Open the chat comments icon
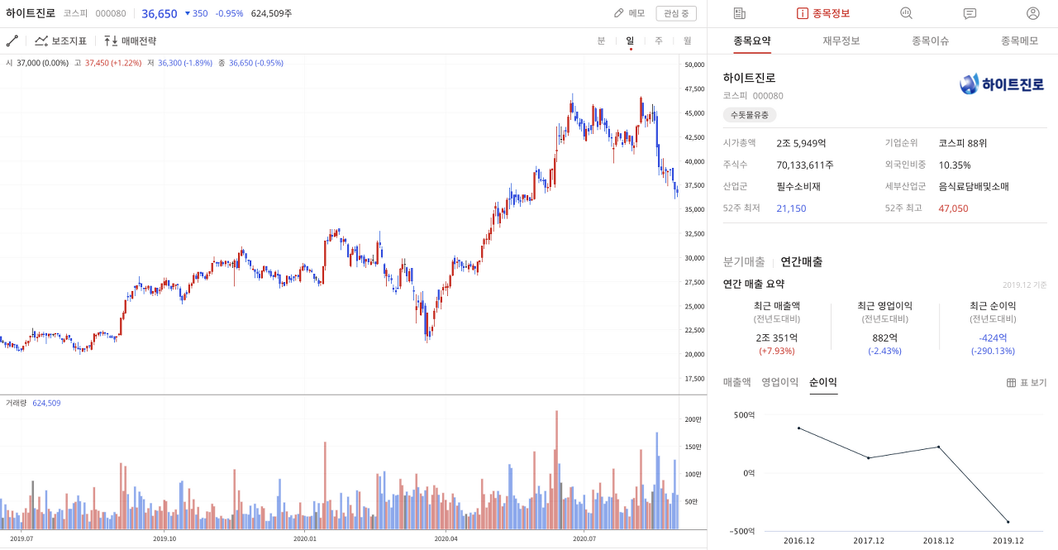The width and height of the screenshot is (1058, 550). pos(970,13)
